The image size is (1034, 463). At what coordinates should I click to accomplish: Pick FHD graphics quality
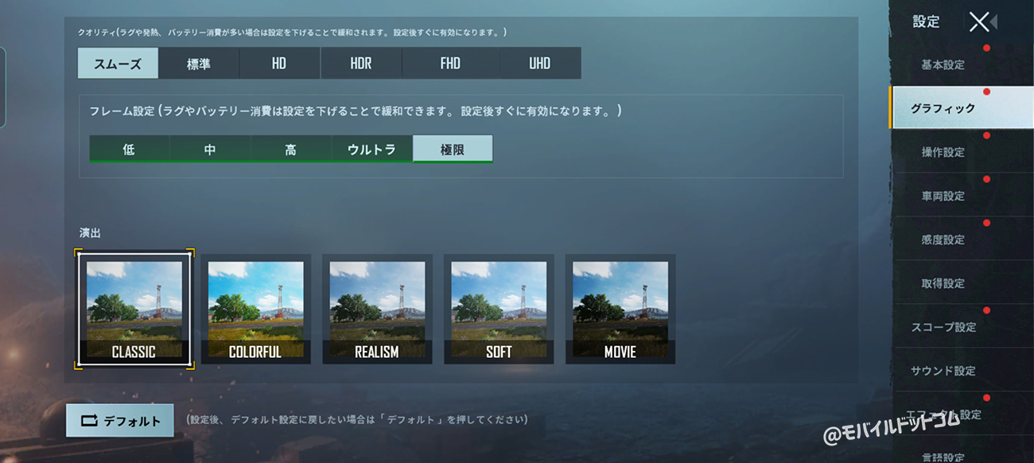point(451,64)
